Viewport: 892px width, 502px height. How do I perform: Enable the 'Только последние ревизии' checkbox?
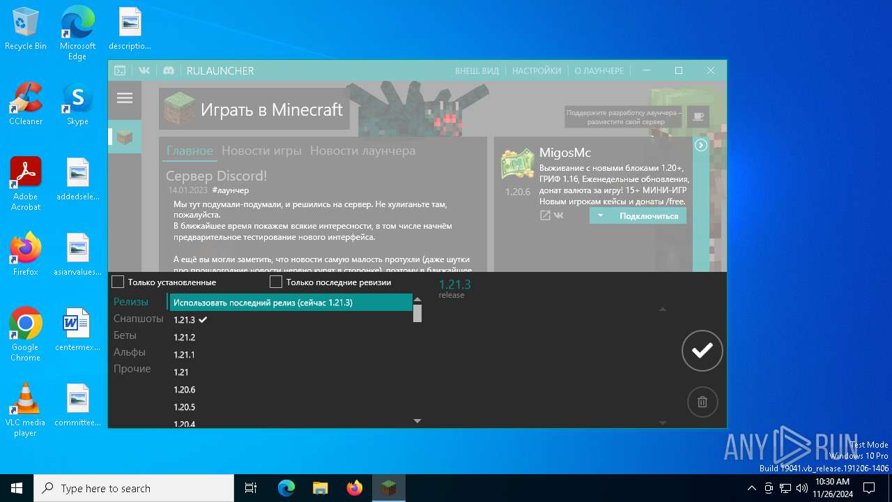pyautogui.click(x=276, y=282)
